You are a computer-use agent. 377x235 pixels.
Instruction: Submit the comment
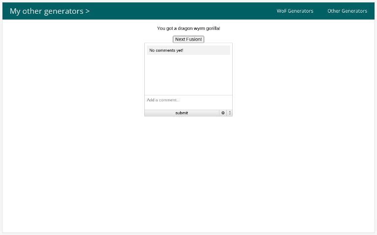182,113
